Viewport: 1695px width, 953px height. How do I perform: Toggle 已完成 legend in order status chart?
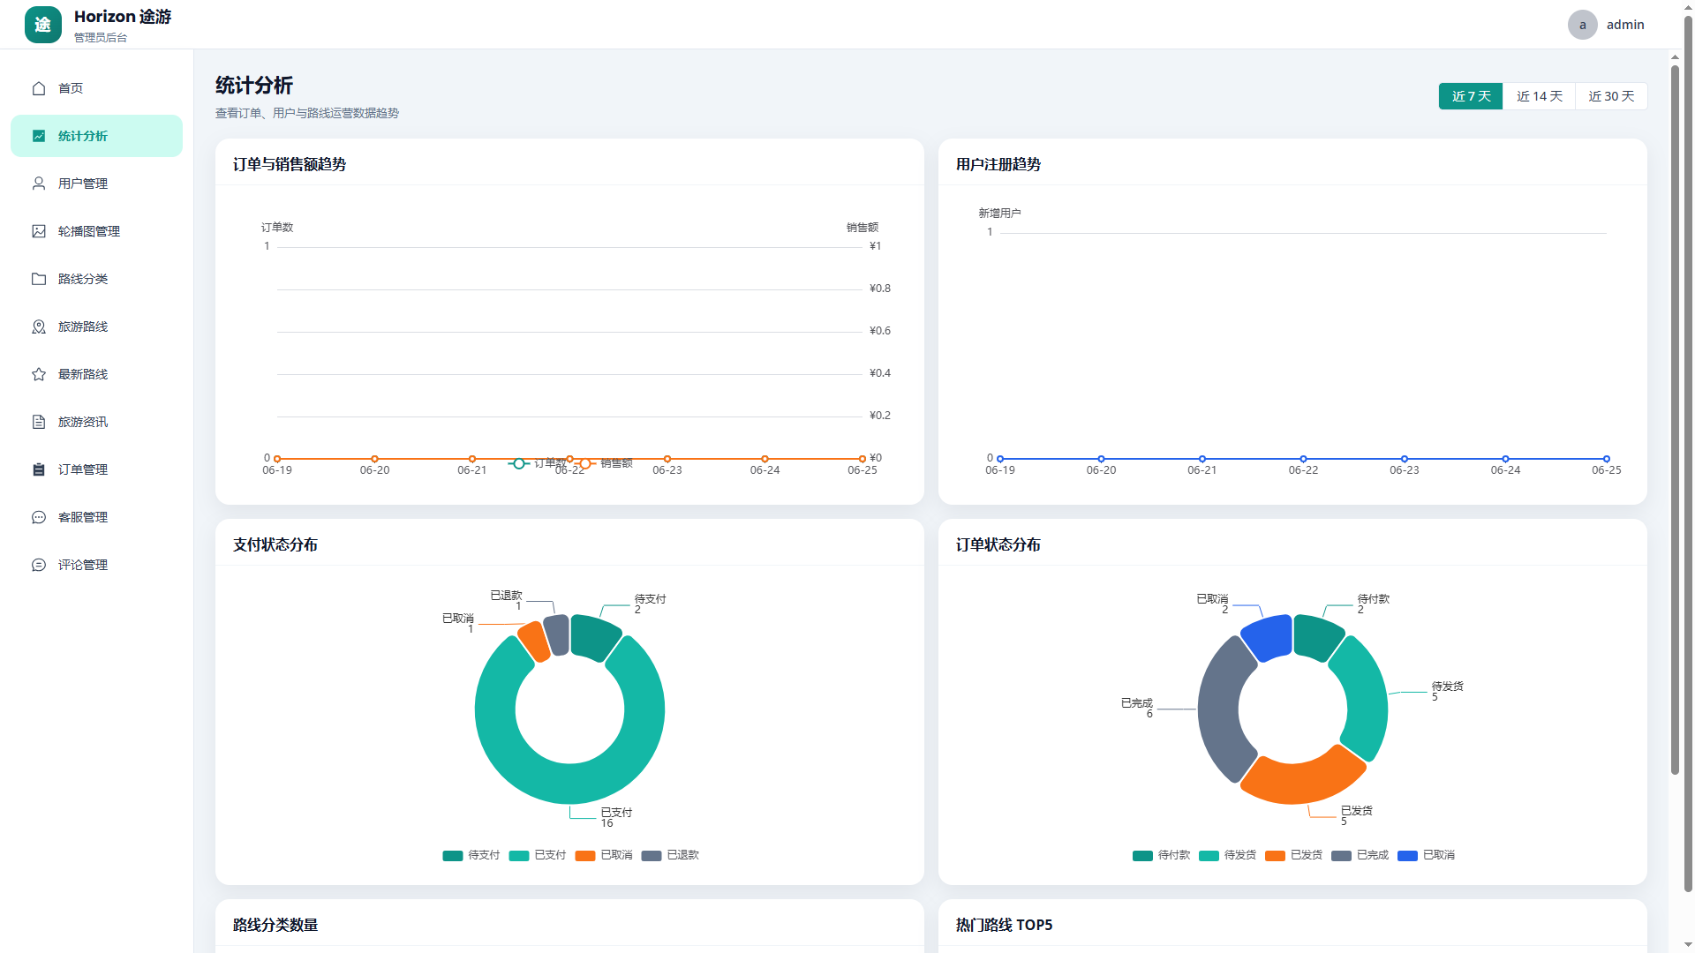pyautogui.click(x=1360, y=855)
